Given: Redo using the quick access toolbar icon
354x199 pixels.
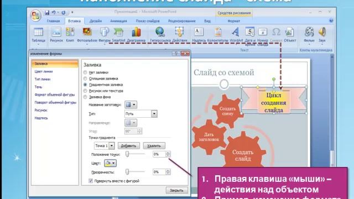Looking at the screenshot, I should [x=64, y=13].
